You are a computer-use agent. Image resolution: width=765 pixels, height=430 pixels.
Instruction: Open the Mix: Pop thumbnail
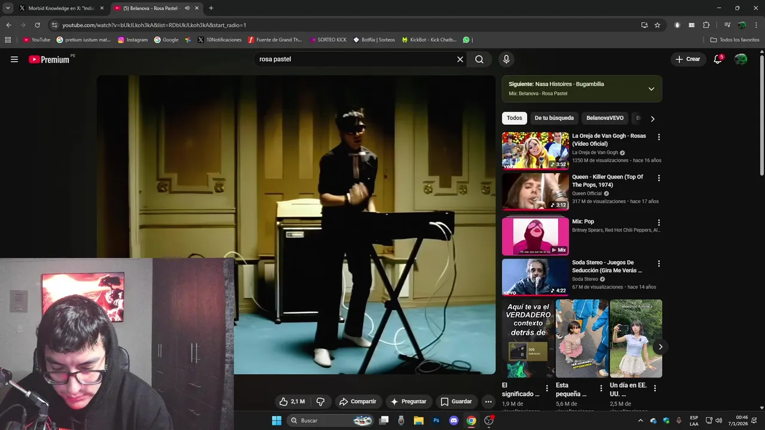pos(535,236)
